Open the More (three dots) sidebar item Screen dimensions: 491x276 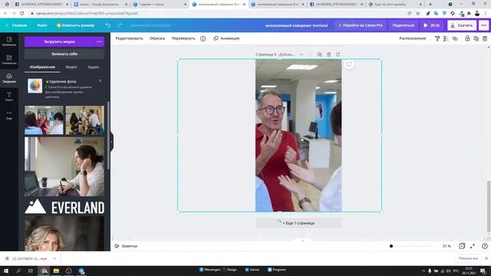pyautogui.click(x=9, y=115)
